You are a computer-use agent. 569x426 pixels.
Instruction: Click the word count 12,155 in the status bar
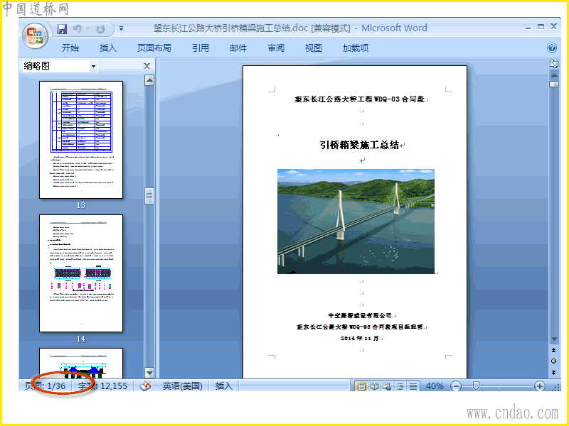(102, 386)
